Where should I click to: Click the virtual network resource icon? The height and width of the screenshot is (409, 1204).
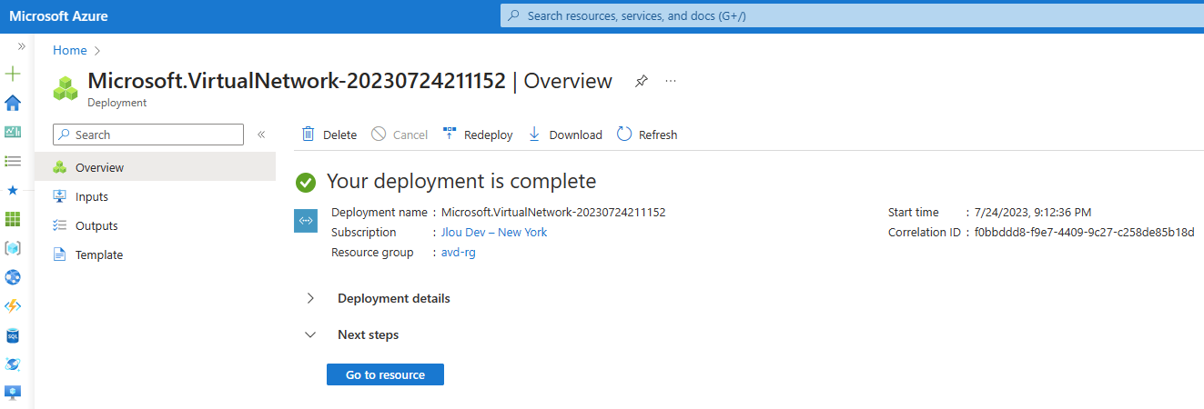pos(306,220)
